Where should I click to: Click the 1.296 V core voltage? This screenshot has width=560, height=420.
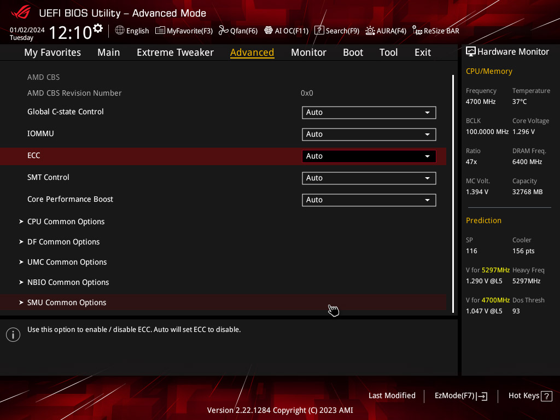click(x=523, y=132)
